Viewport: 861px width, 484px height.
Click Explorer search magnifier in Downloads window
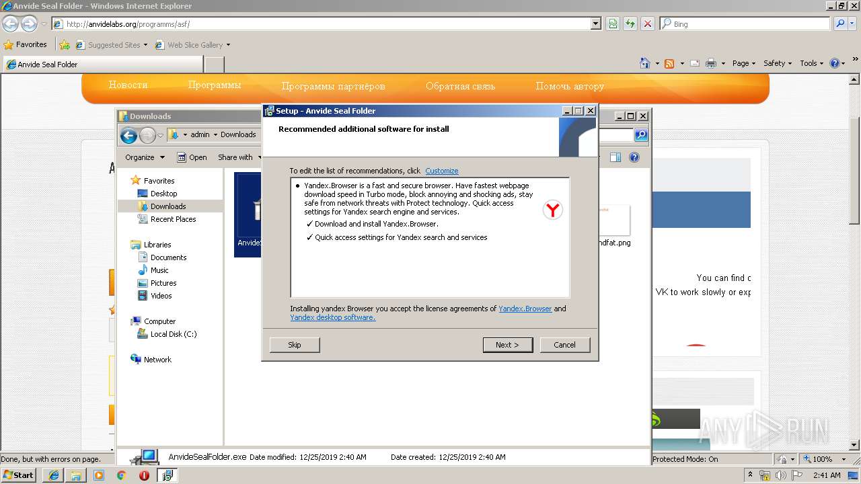point(641,135)
